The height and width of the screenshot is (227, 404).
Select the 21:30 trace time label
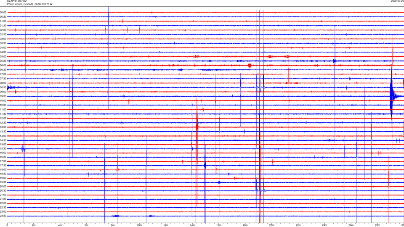pos(3,199)
